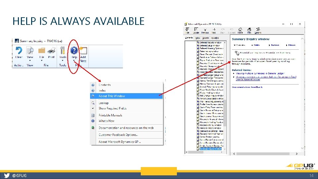Click the View icon in Summary Inquiry ribbon
The height and width of the screenshot is (179, 318).
coord(30,50)
